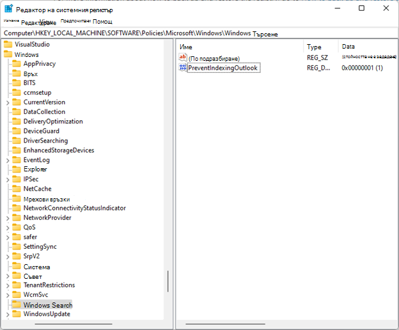
Task: Select the REG_SZ type cell
Action: point(317,58)
